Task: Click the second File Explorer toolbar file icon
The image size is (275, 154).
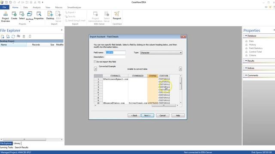Action: tap(8, 36)
